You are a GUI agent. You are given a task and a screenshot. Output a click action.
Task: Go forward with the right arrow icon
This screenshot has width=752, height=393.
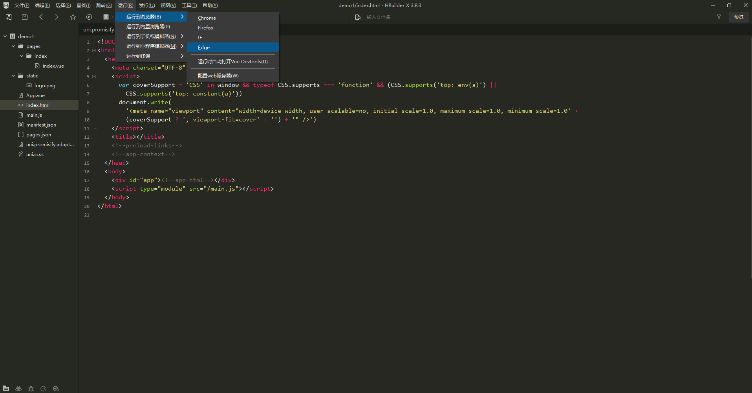(57, 17)
